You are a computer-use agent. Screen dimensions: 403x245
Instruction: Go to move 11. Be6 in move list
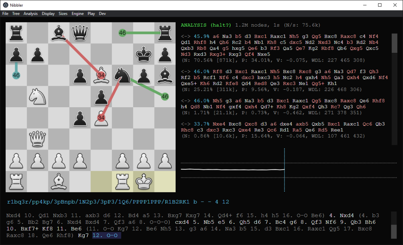[69, 228]
